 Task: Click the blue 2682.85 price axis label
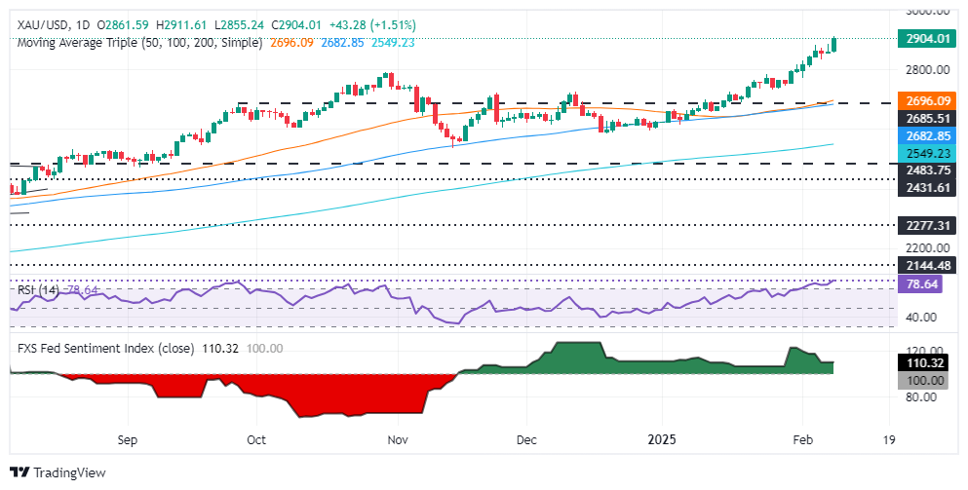pyautogui.click(x=925, y=137)
